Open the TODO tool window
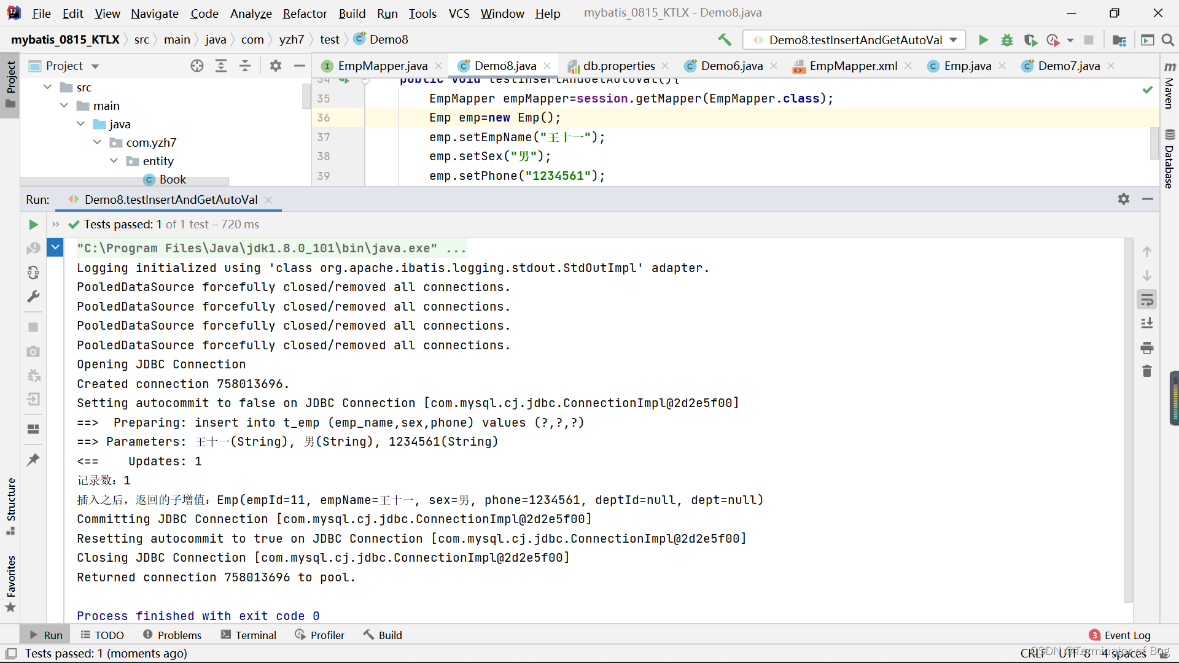Screen dimensions: 1179x663 [x=103, y=635]
